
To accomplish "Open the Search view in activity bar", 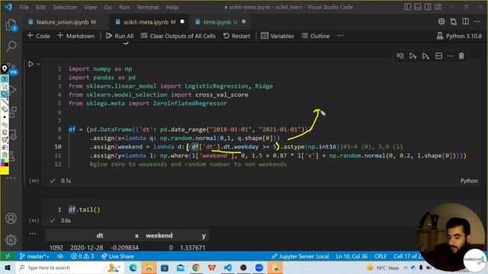I will pos(11,46).
